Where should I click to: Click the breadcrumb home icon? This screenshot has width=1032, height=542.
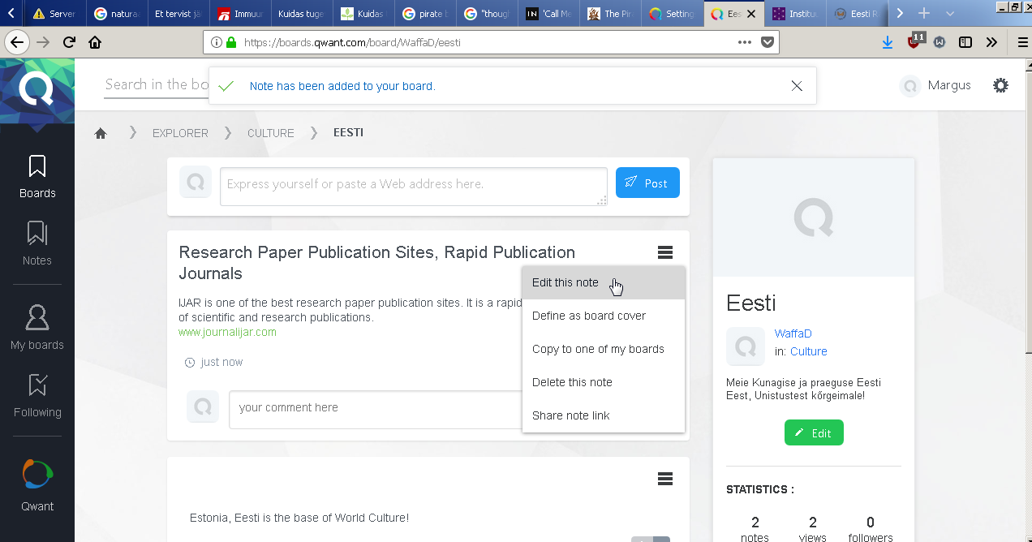(x=101, y=133)
